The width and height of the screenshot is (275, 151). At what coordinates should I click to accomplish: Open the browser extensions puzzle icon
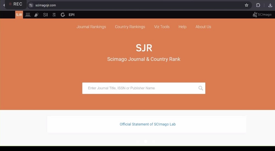coord(258,5)
